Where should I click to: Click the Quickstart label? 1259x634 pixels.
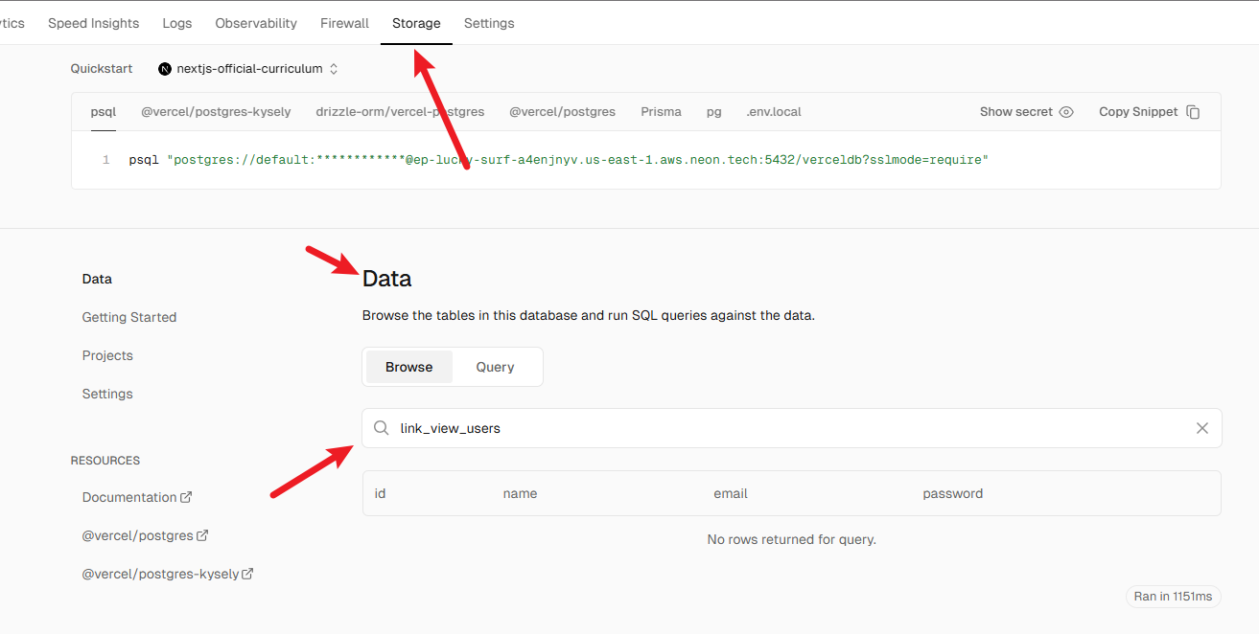point(104,69)
